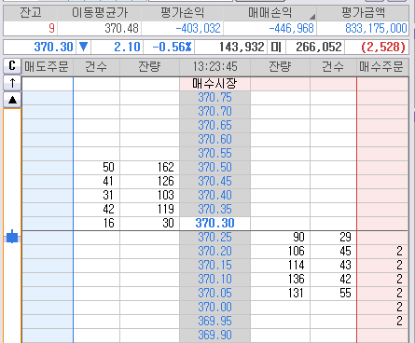Select price row 370.35

click(x=214, y=210)
